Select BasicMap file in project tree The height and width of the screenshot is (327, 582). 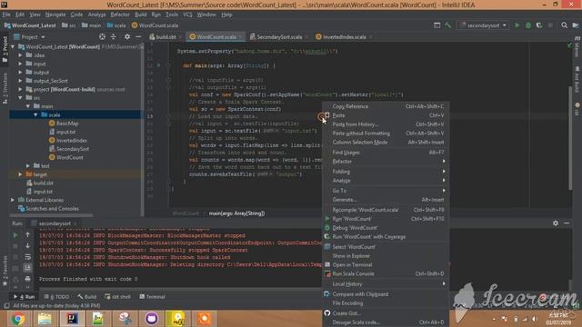click(67, 124)
